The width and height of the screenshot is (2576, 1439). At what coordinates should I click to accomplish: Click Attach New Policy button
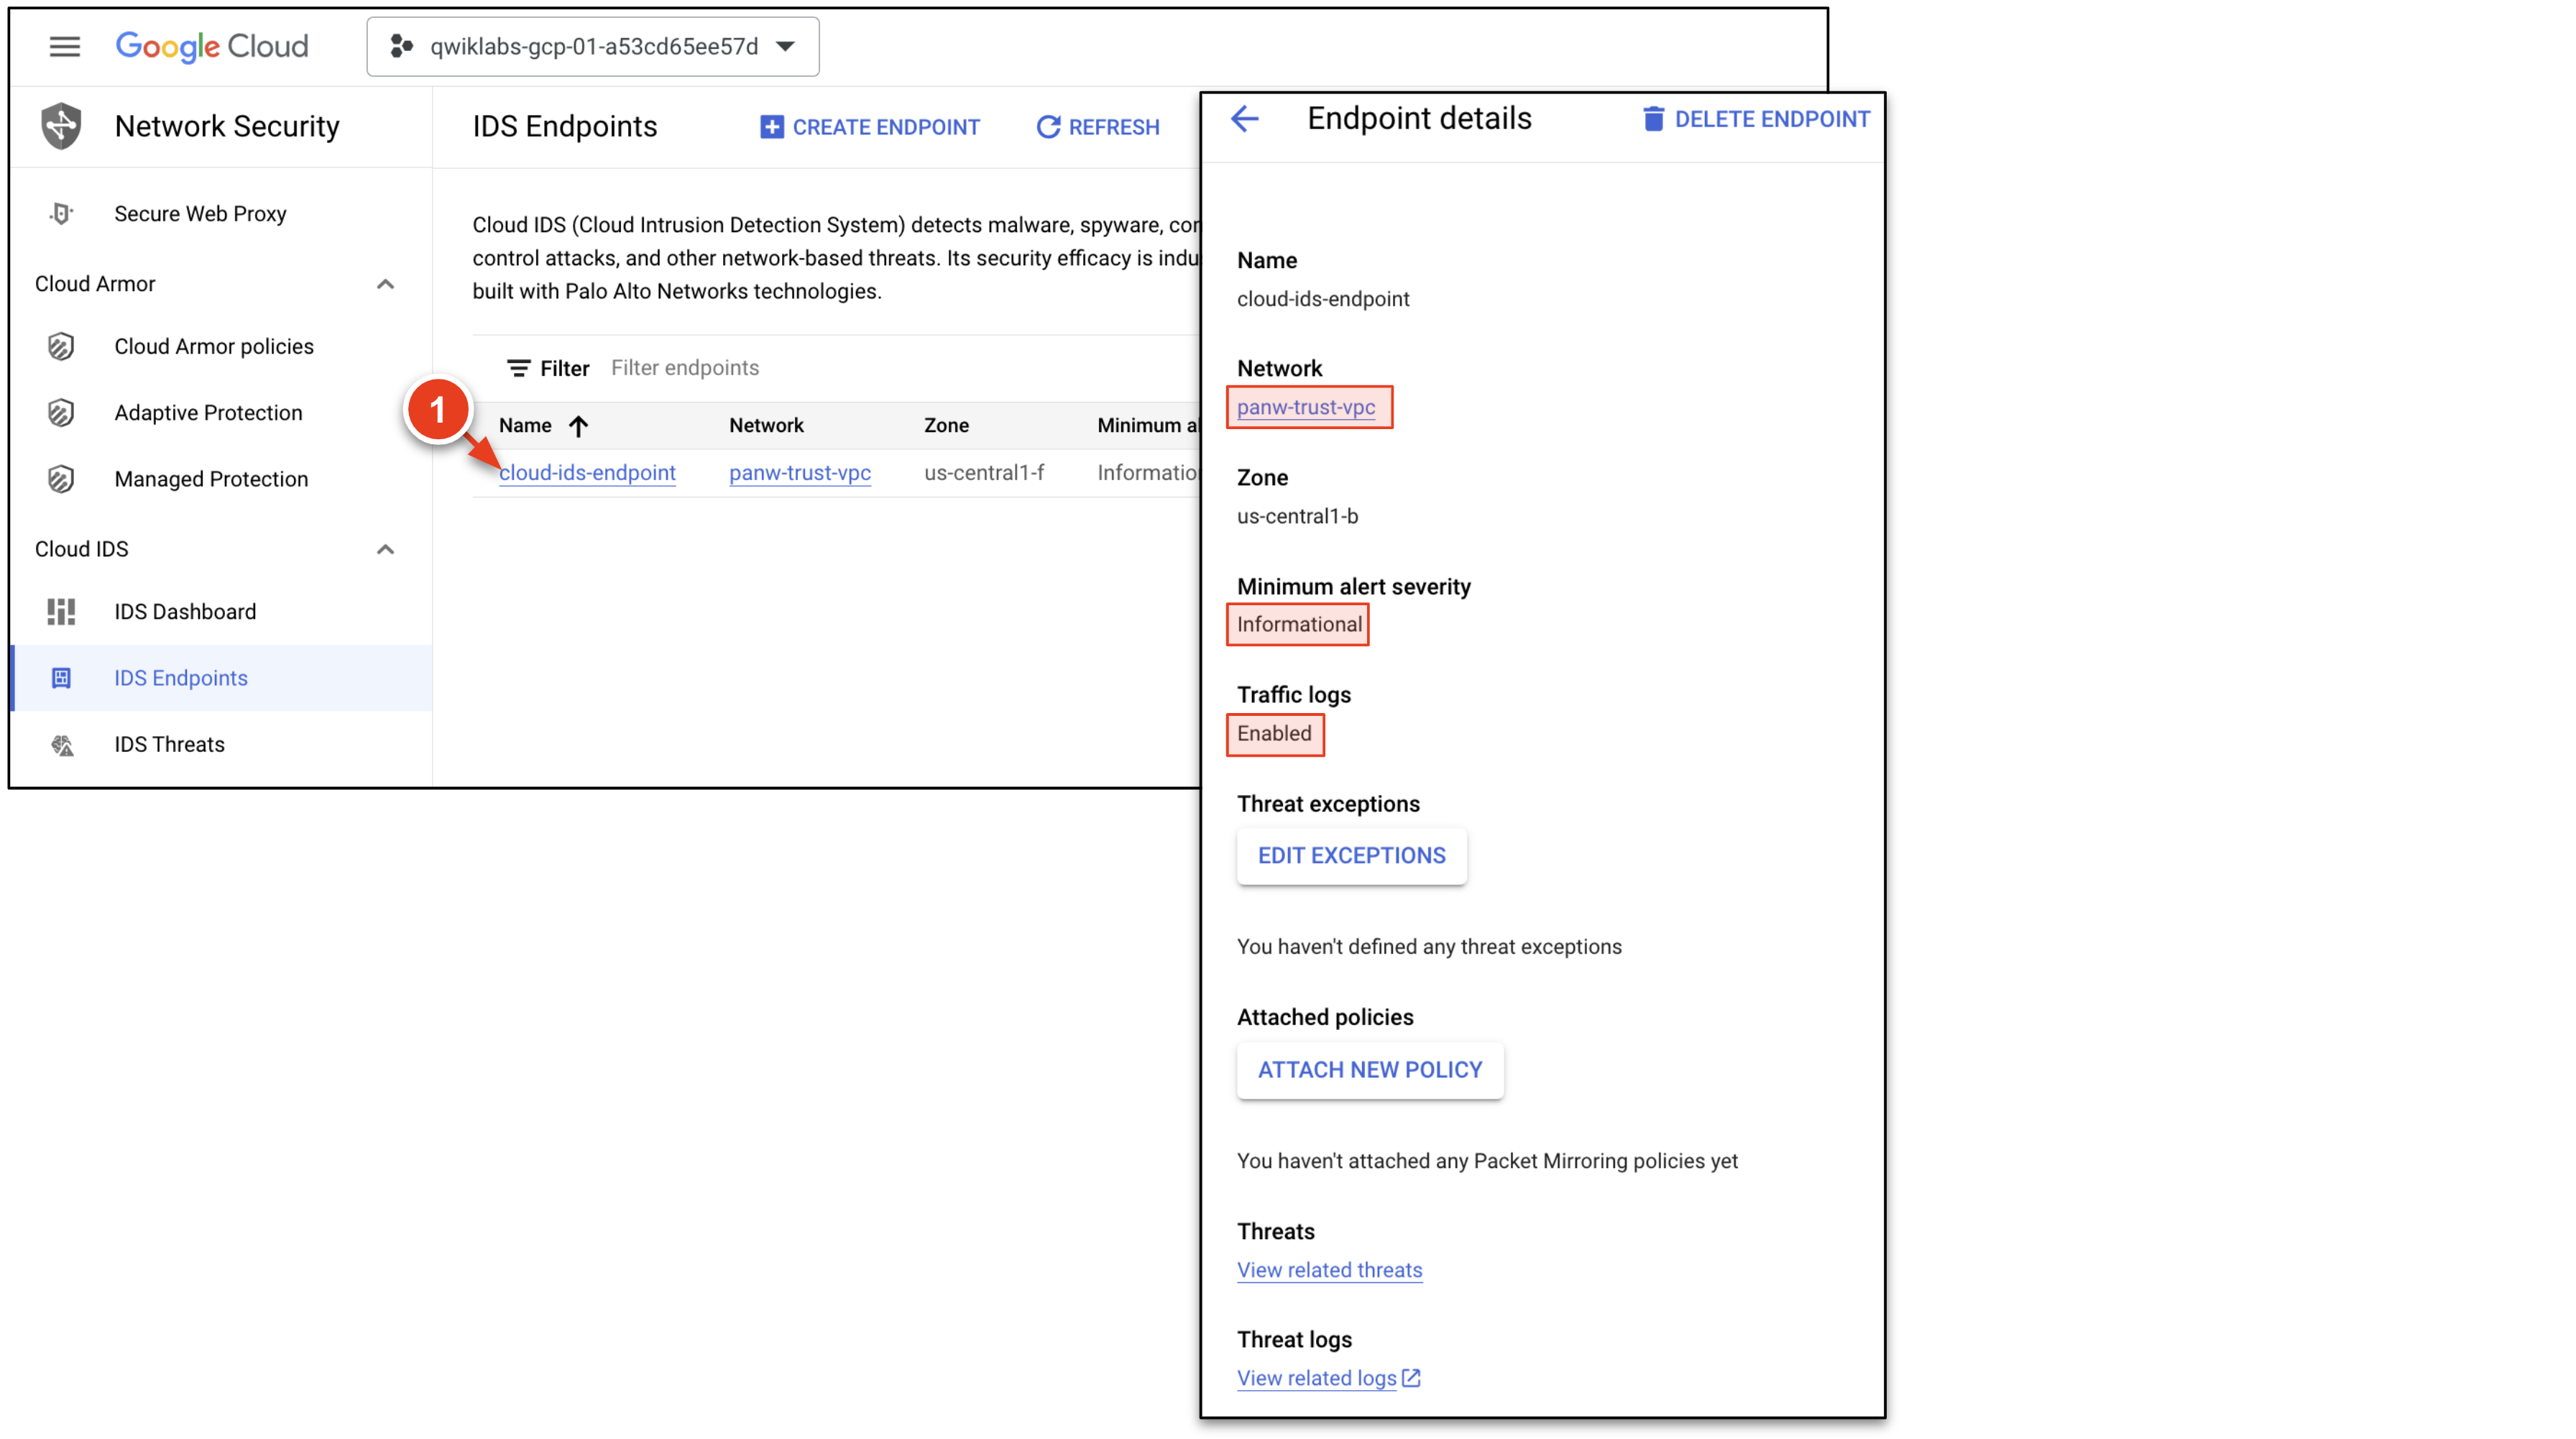(1369, 1069)
